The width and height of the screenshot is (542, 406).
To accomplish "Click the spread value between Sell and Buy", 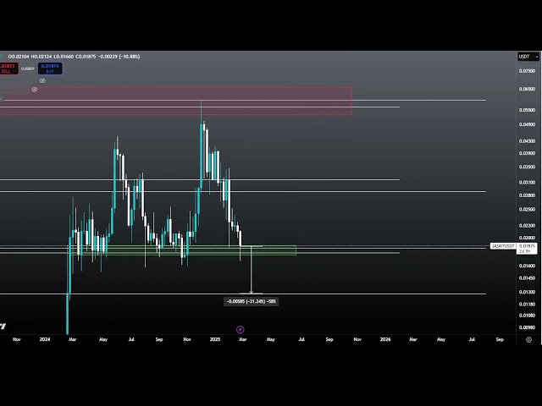I will tap(28, 69).
